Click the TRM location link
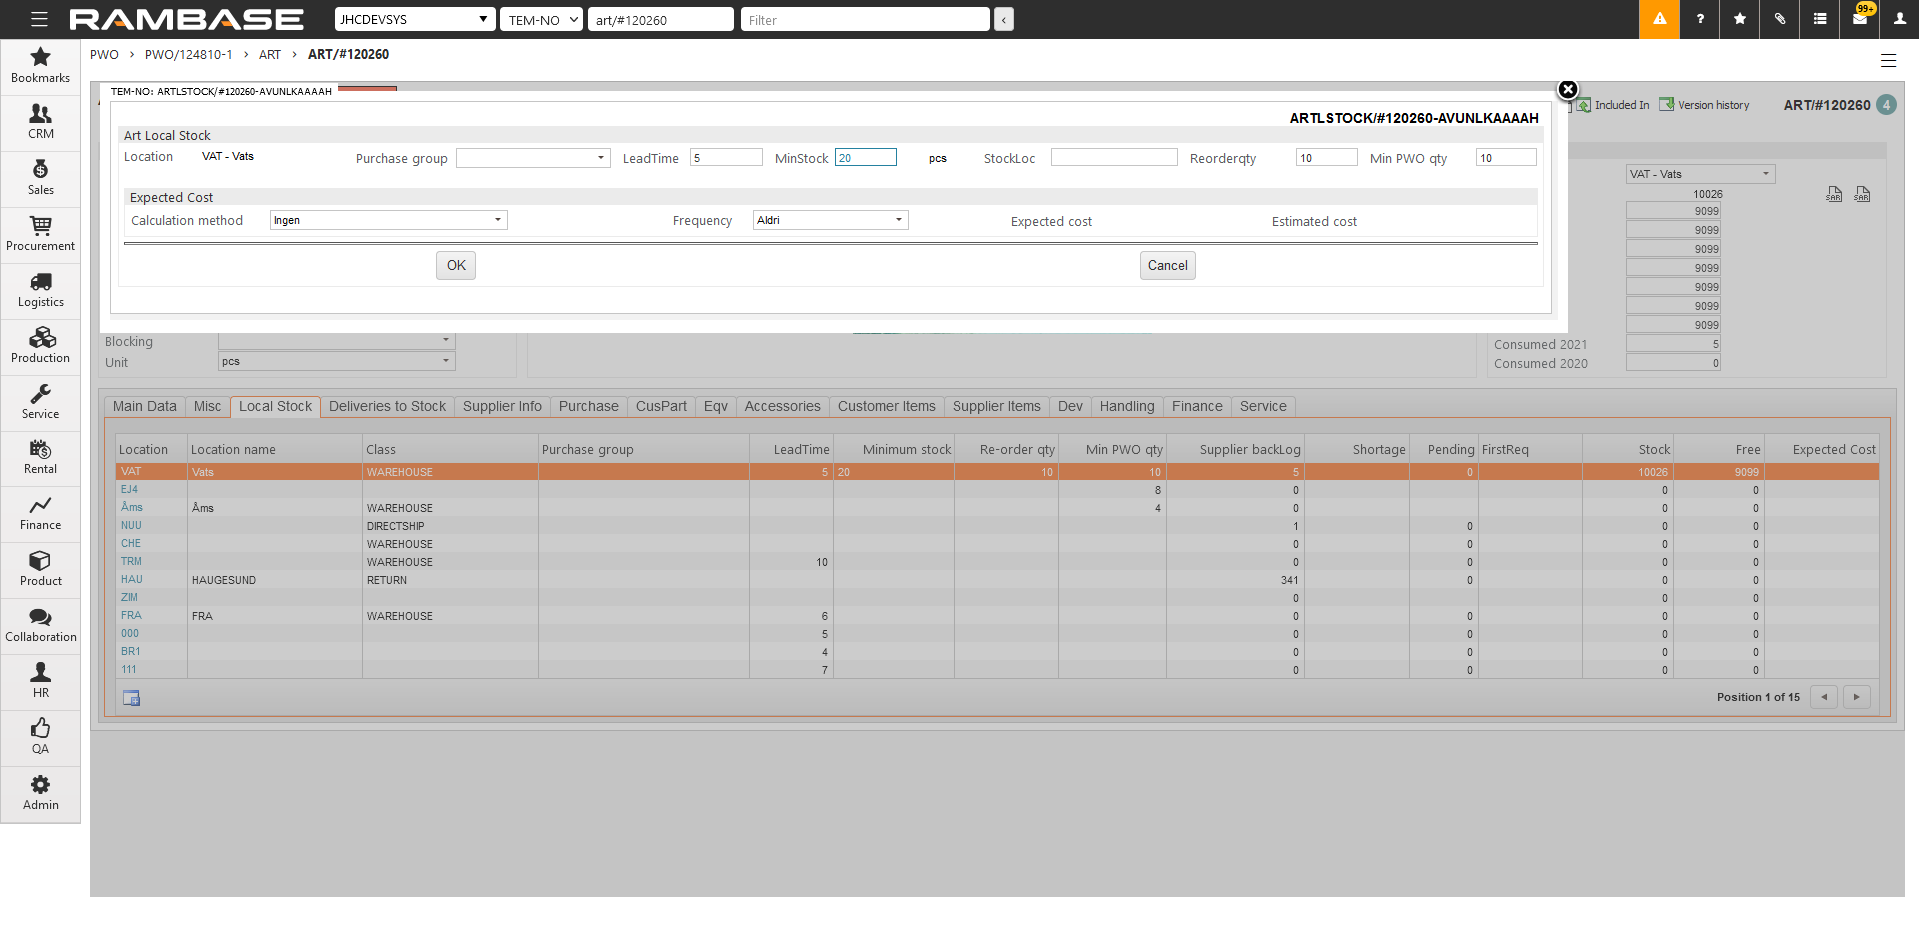 131,562
